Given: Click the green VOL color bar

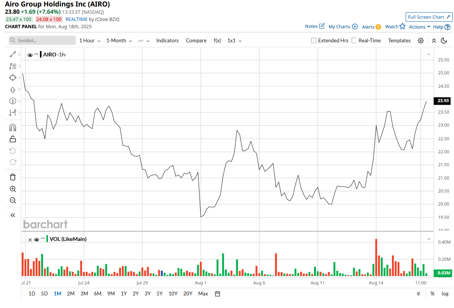Looking at the screenshot, I should (47, 239).
